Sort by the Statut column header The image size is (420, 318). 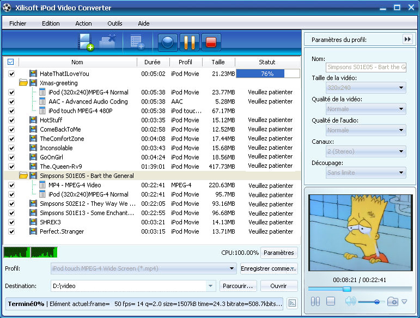pos(267,62)
